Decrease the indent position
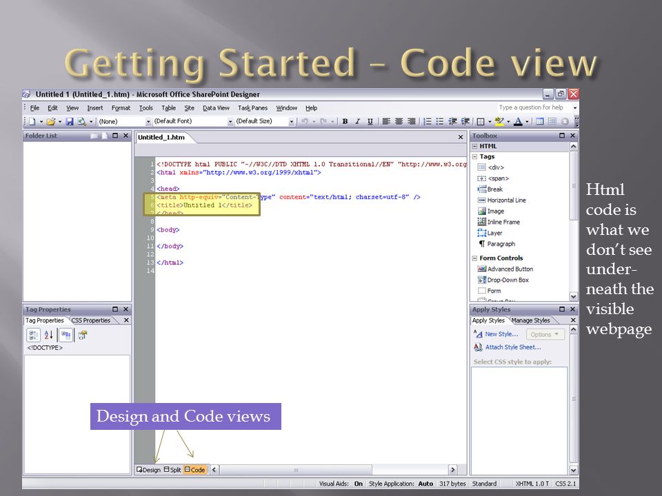Viewport: 662px width, 496px height. (452, 121)
